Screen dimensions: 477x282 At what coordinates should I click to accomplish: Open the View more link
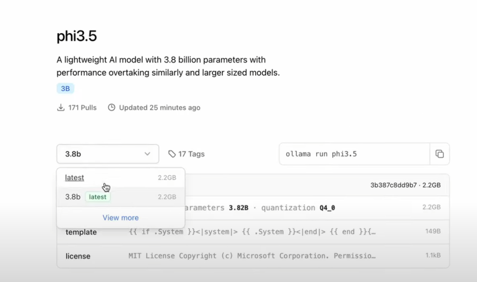point(121,217)
